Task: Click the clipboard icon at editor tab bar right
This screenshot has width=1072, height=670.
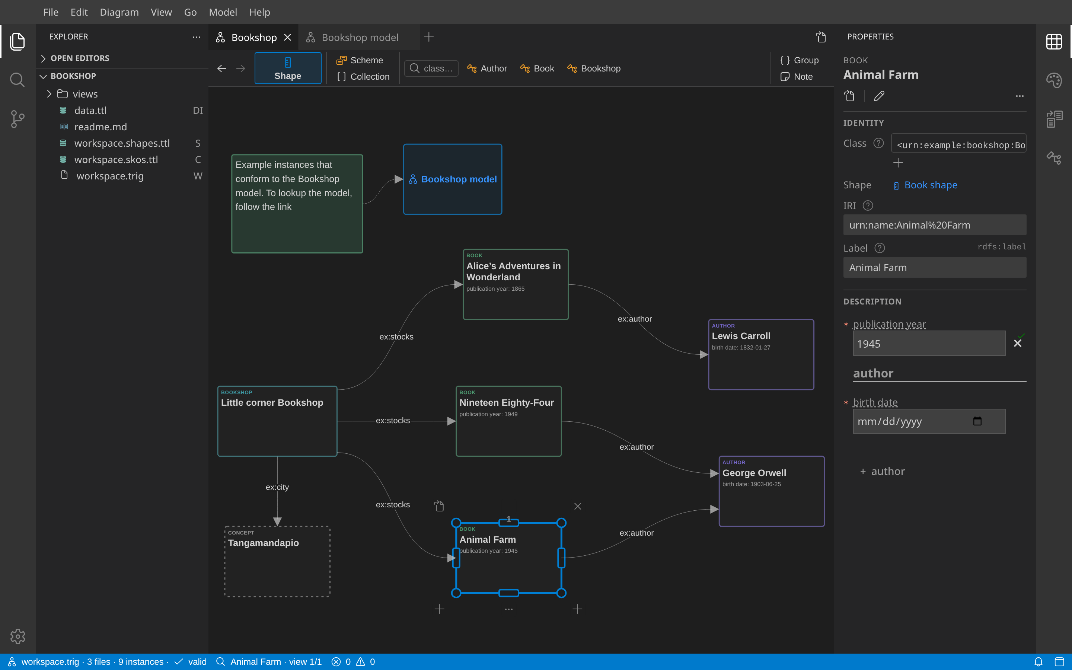Action: (x=821, y=37)
